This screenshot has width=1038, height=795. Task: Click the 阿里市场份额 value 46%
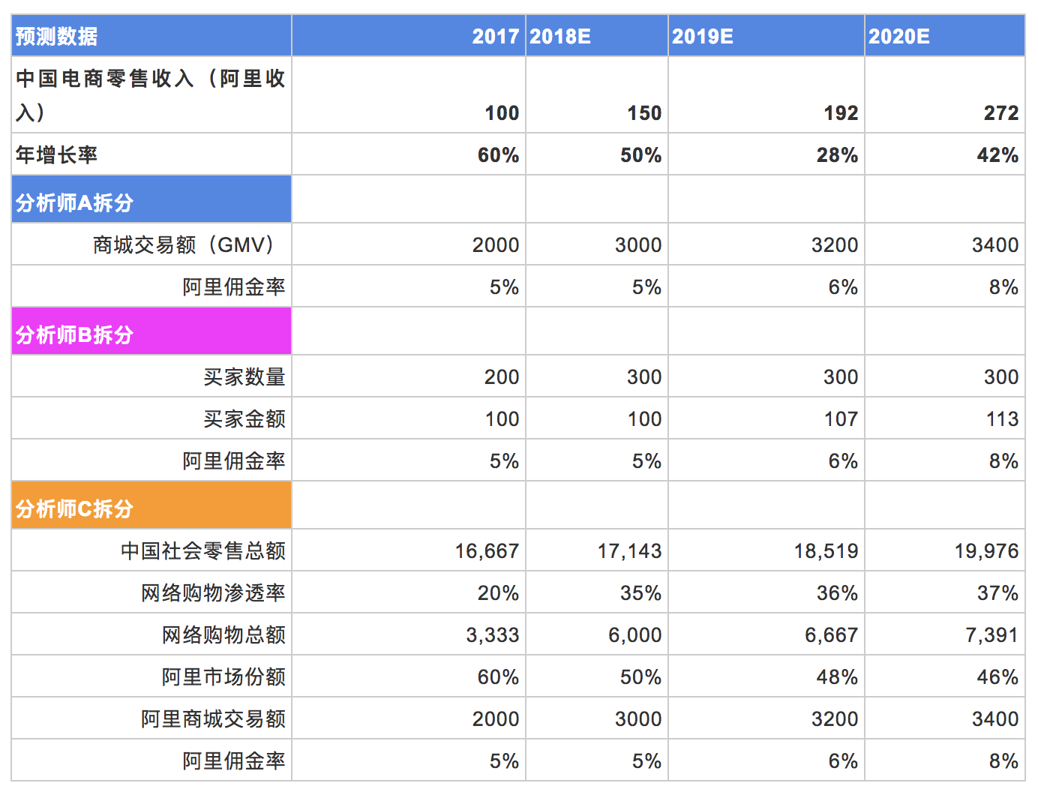997,677
